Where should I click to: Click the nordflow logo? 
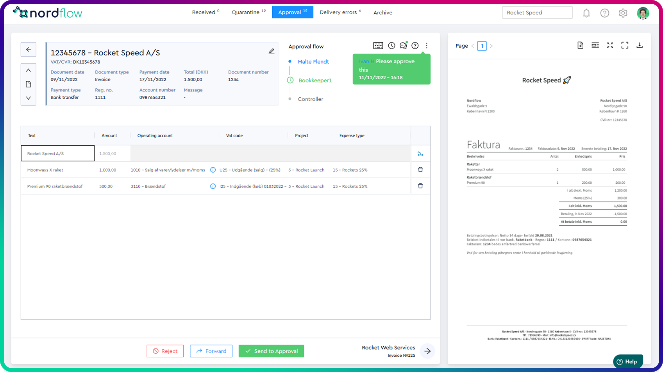(x=48, y=13)
